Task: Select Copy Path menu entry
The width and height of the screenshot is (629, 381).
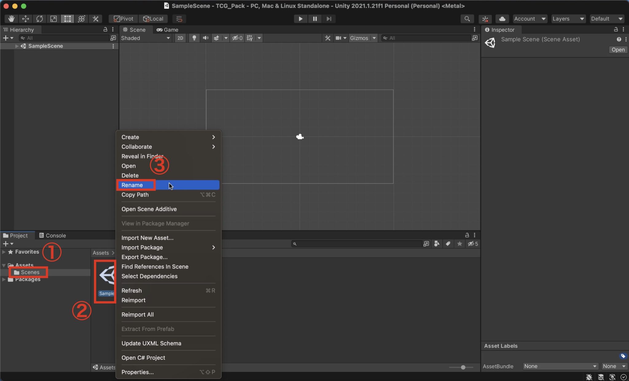Action: [x=168, y=195]
